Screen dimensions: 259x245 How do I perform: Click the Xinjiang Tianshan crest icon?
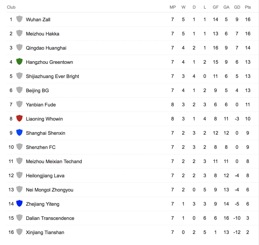(19, 232)
